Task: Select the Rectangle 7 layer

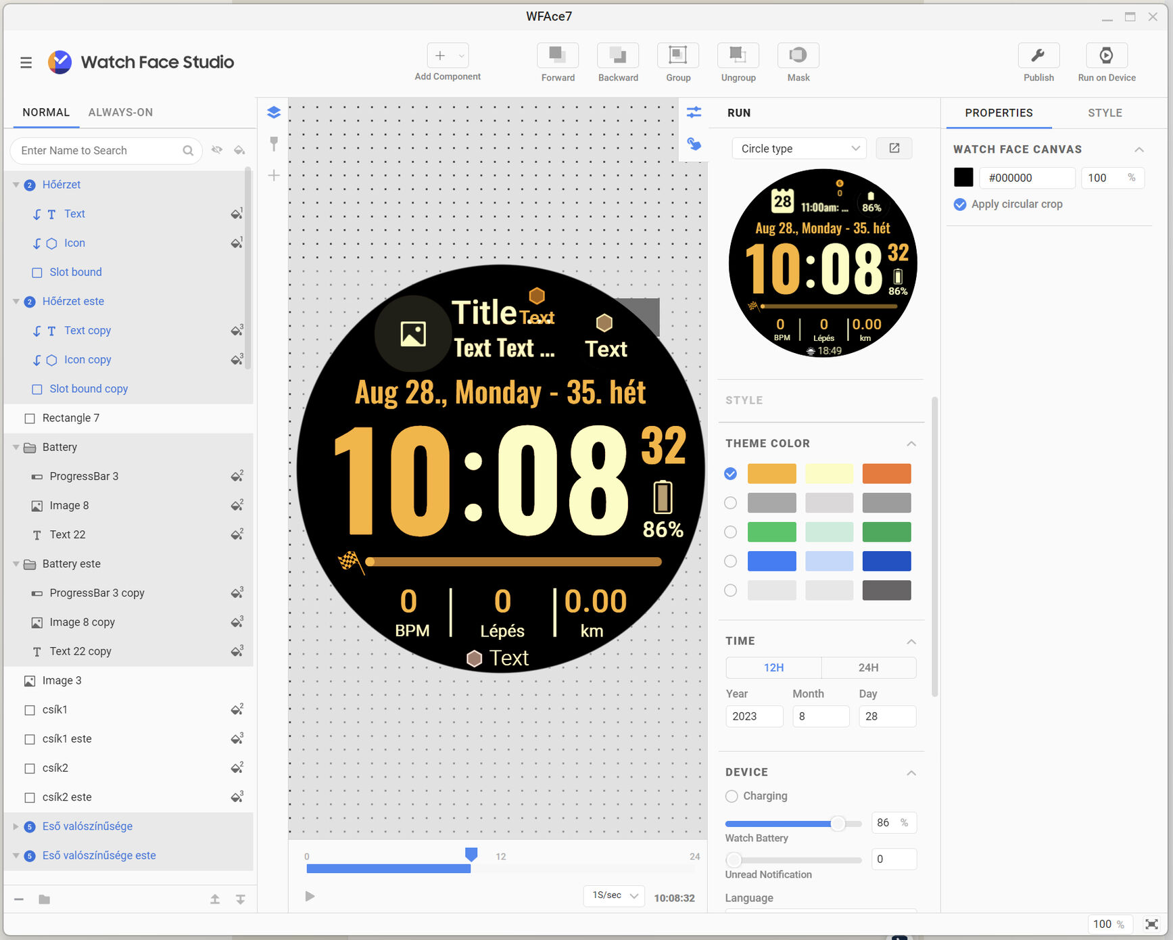Action: tap(128, 418)
